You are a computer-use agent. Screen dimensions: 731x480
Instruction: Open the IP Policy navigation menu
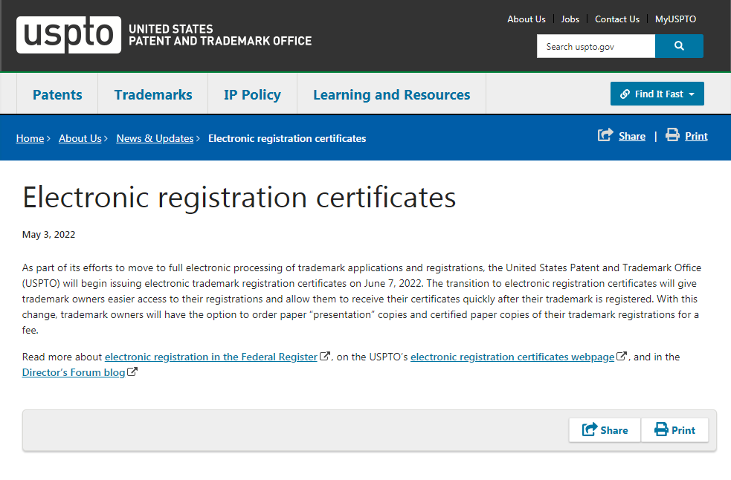[x=252, y=94]
